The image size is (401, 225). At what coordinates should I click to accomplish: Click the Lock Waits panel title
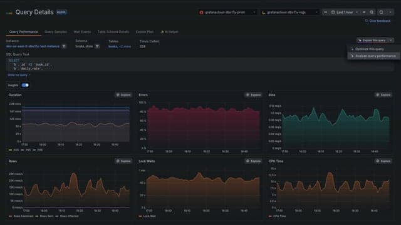coord(147,161)
